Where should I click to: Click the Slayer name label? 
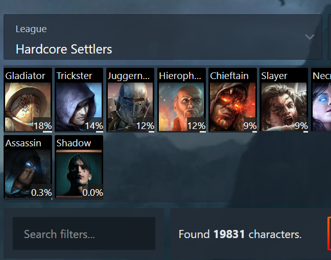point(274,76)
